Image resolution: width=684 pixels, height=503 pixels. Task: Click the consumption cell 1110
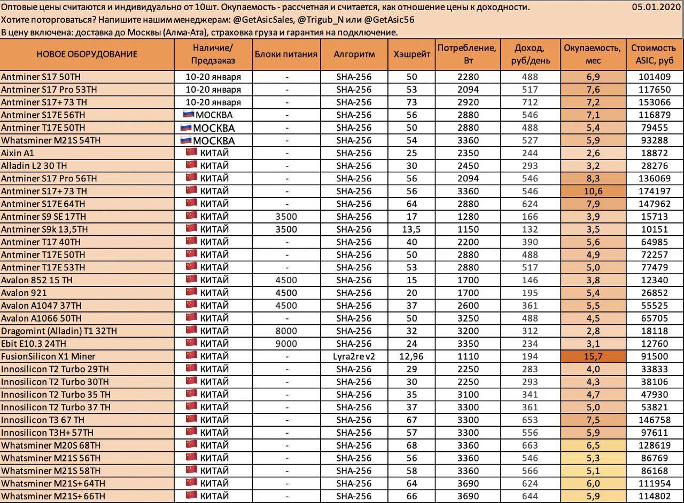pos(467,356)
